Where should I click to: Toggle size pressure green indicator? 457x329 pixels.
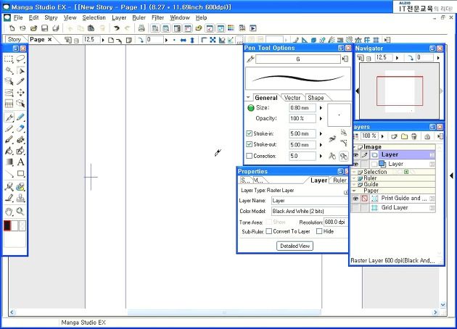(x=251, y=108)
